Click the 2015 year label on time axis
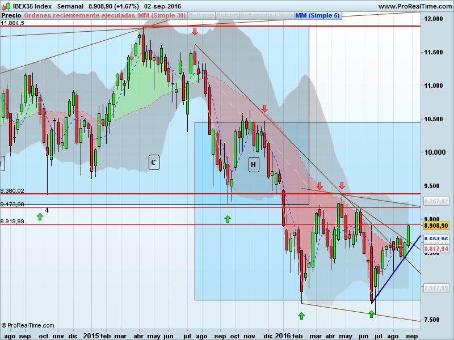 click(x=91, y=335)
